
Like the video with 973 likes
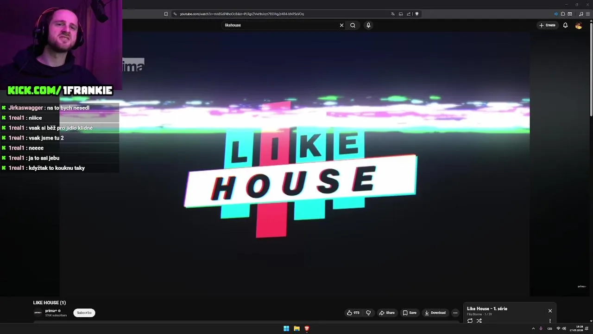tap(353, 313)
